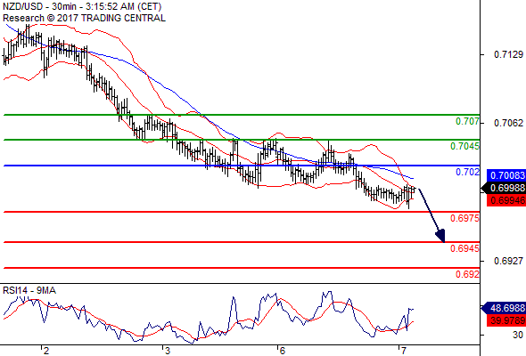526x356 pixels.
Task: Click the date marker 7 on time axis
Action: 404,351
